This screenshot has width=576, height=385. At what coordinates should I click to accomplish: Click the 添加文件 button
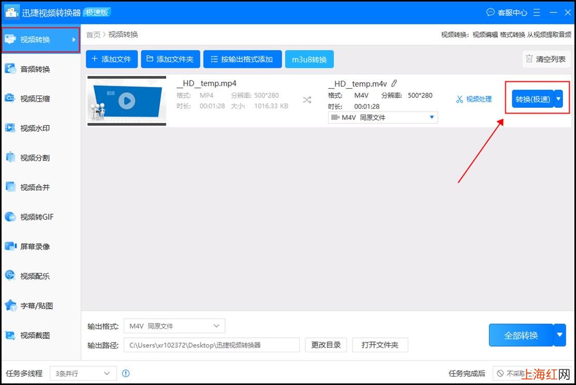[x=112, y=59]
